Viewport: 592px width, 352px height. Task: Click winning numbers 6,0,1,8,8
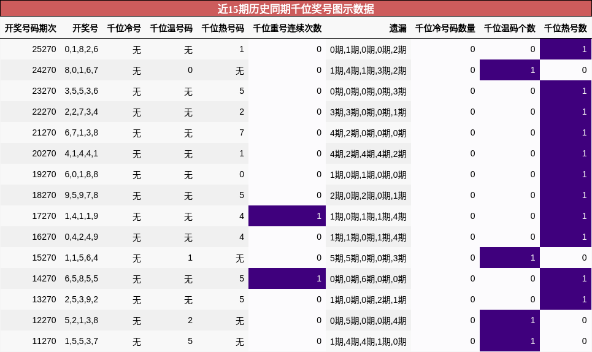[81, 174]
